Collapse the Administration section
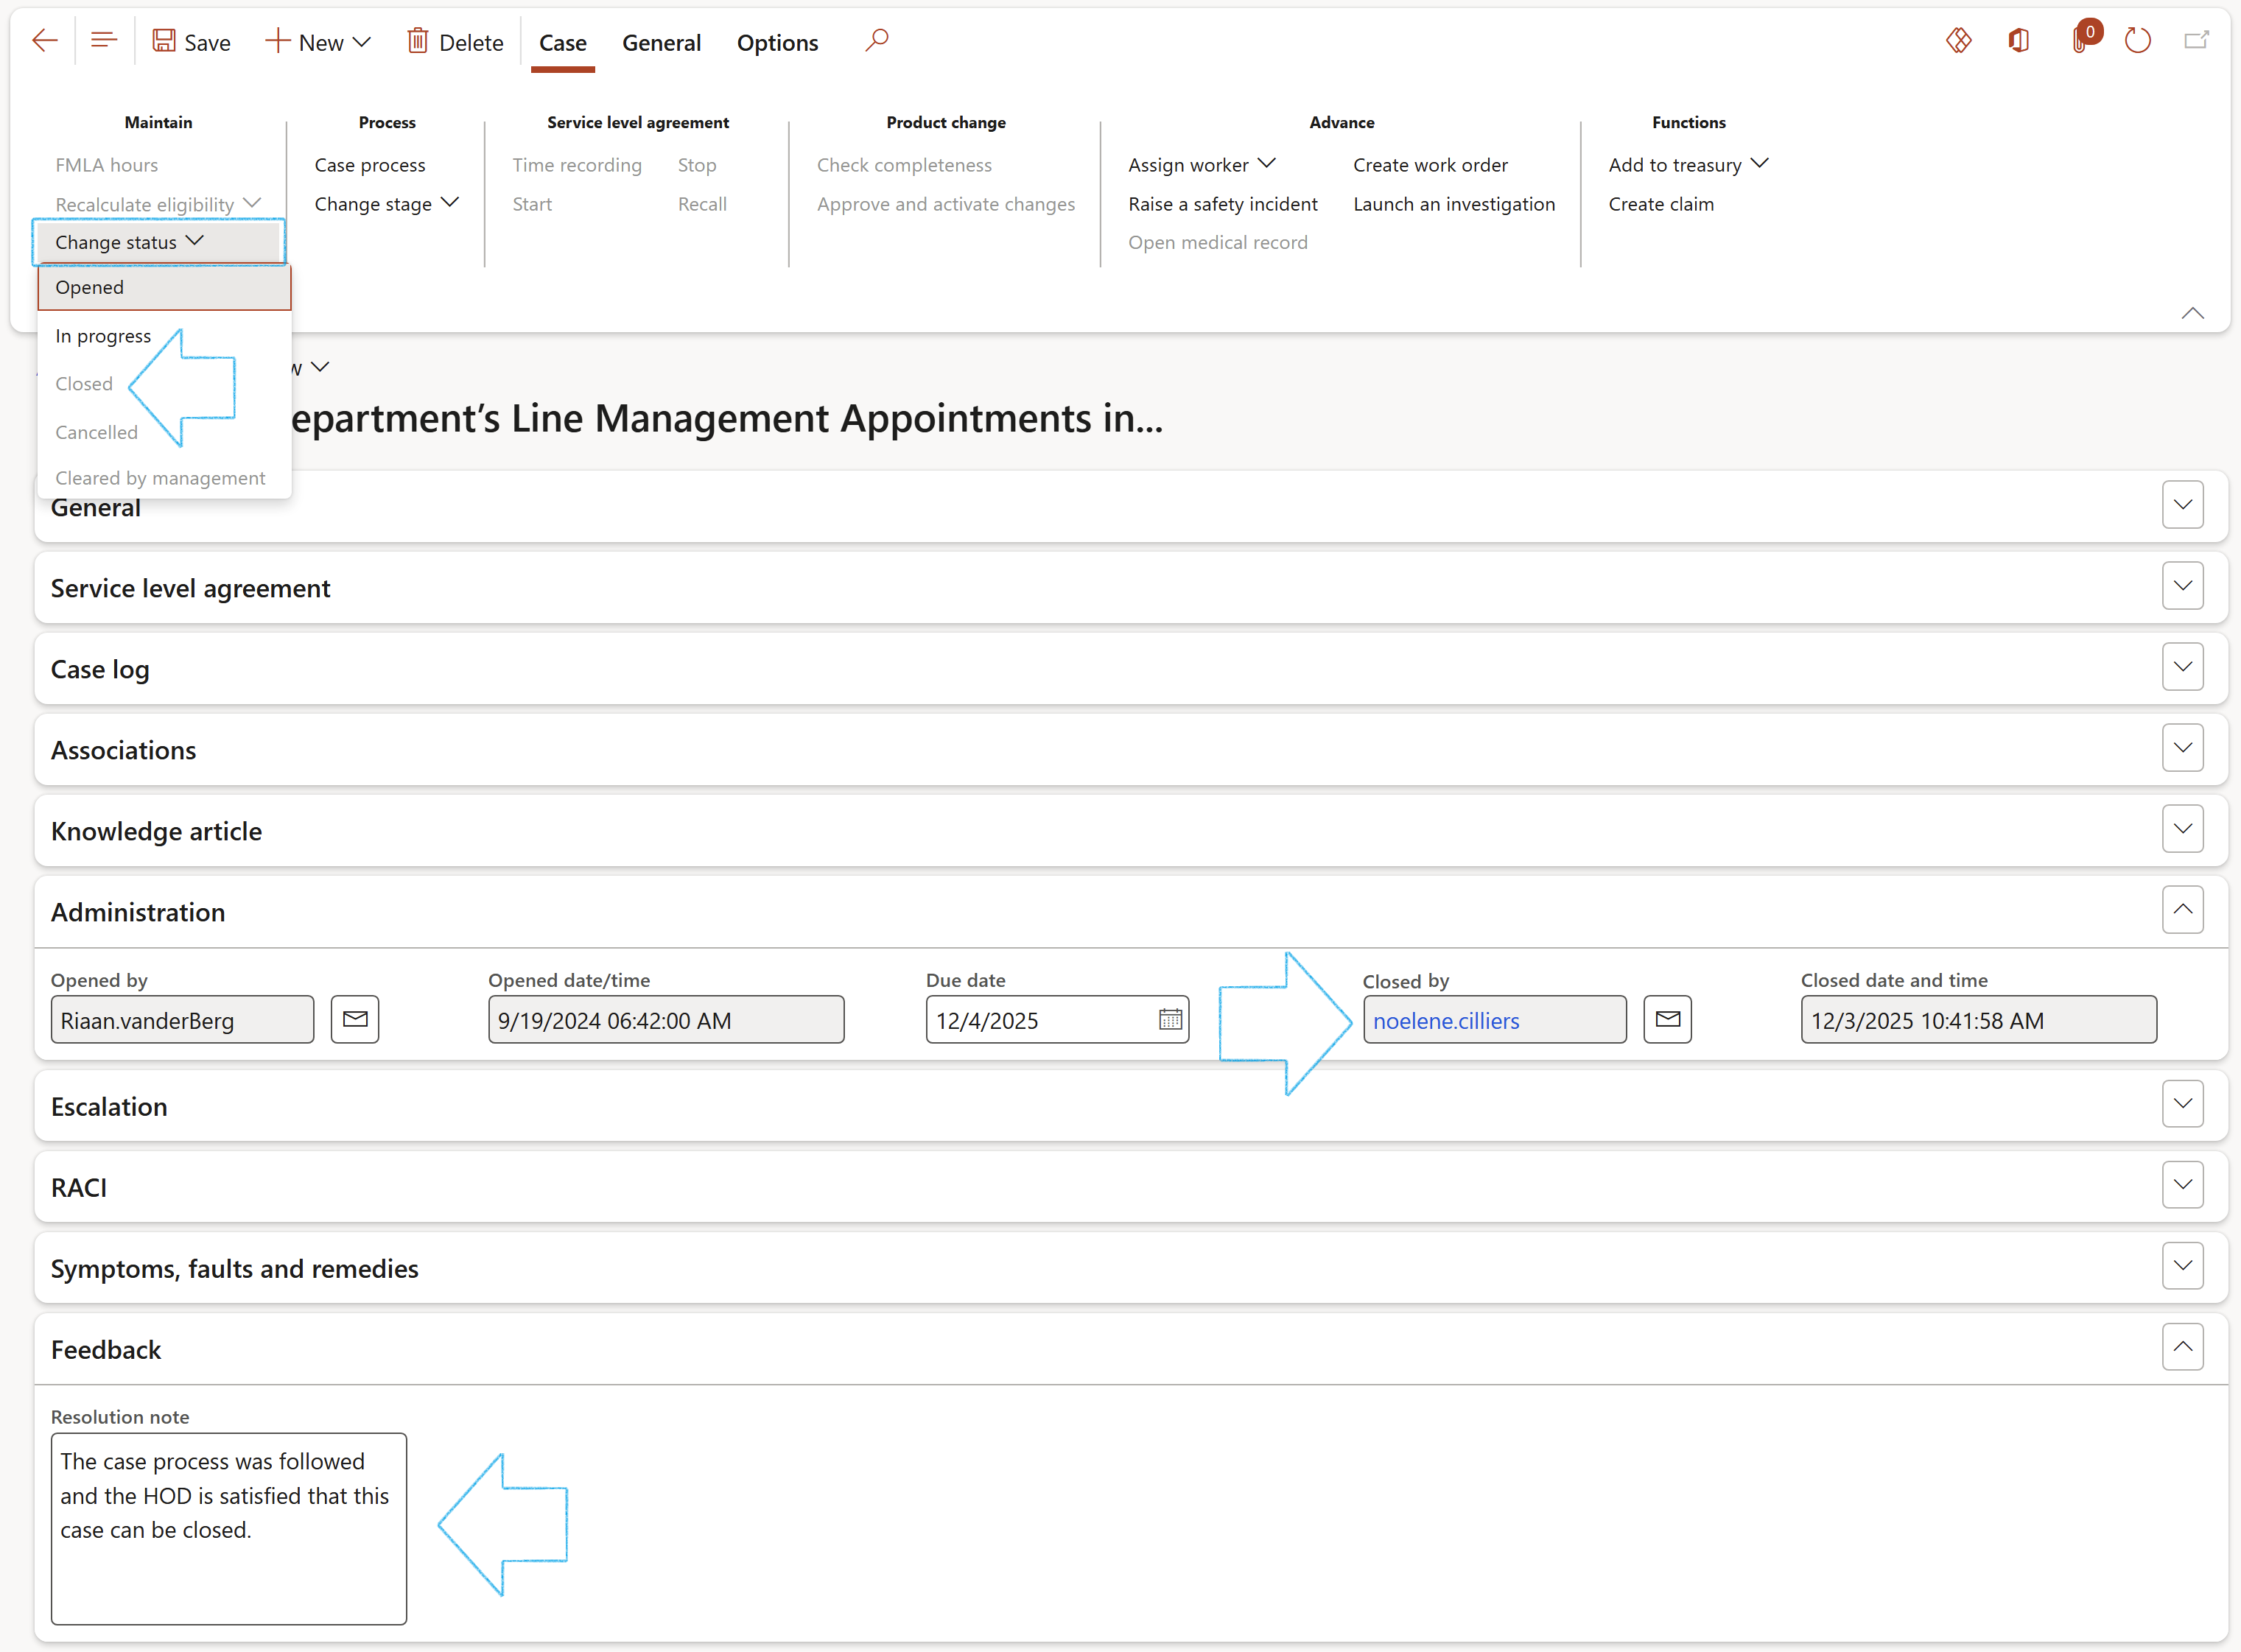The image size is (2241, 1652). [x=2182, y=910]
